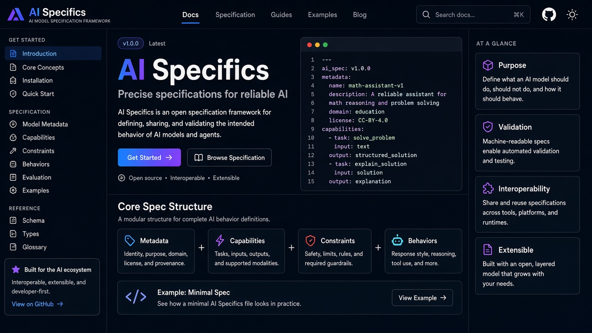Click 'license: CC-BY-4.0' code line
Viewport: 592px width, 333px height.
[358, 120]
